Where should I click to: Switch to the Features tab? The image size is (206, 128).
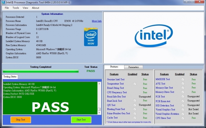tap(114, 67)
